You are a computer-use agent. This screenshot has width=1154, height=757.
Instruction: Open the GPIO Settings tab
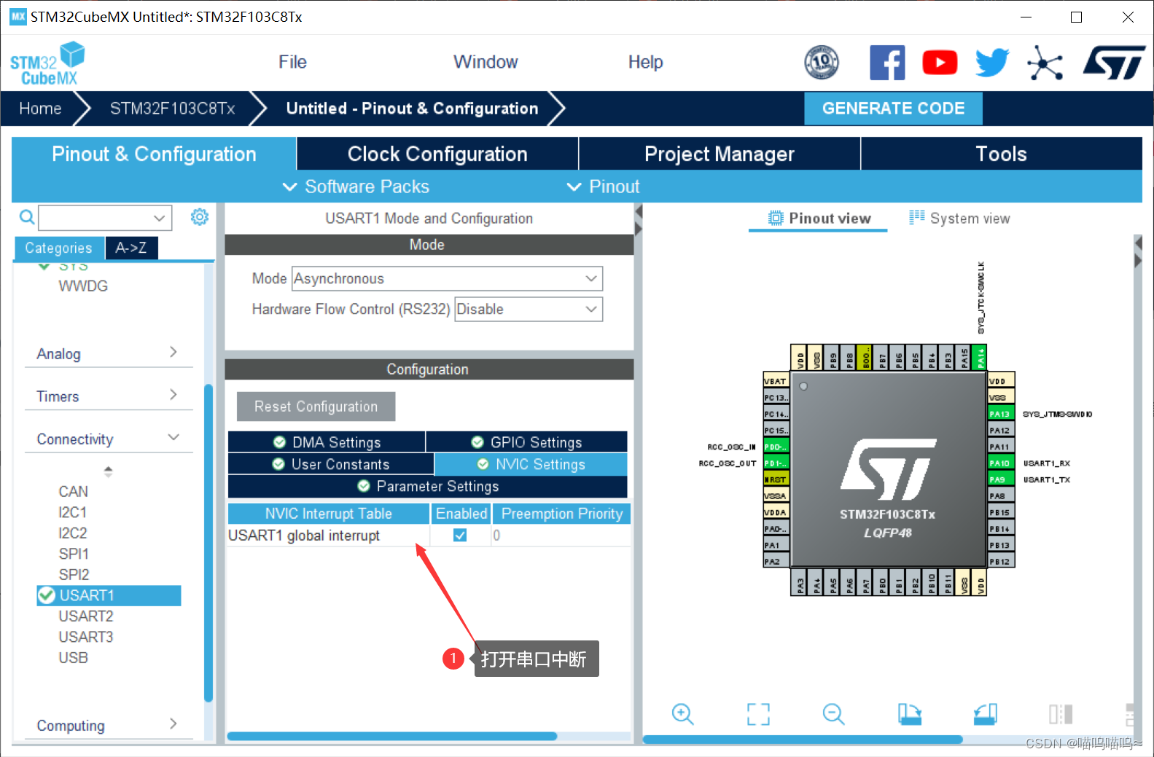(527, 442)
